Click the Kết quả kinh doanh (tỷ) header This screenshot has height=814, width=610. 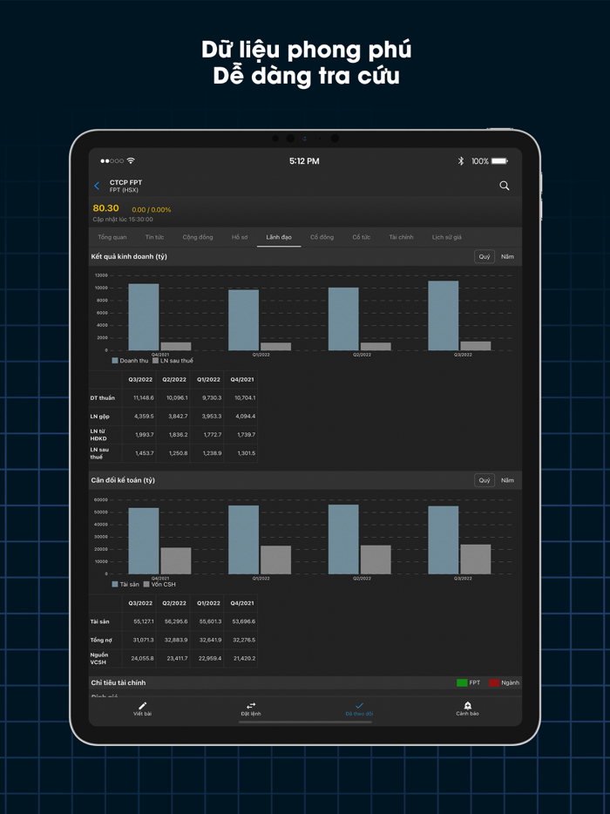point(129,256)
